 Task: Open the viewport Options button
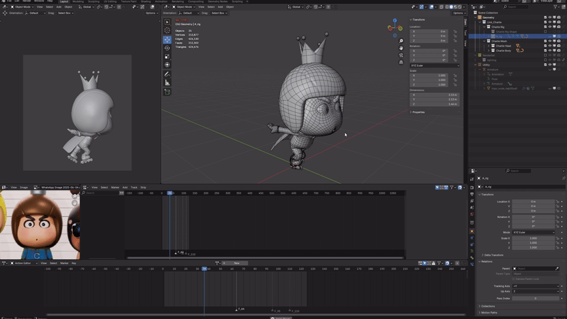pos(458,13)
